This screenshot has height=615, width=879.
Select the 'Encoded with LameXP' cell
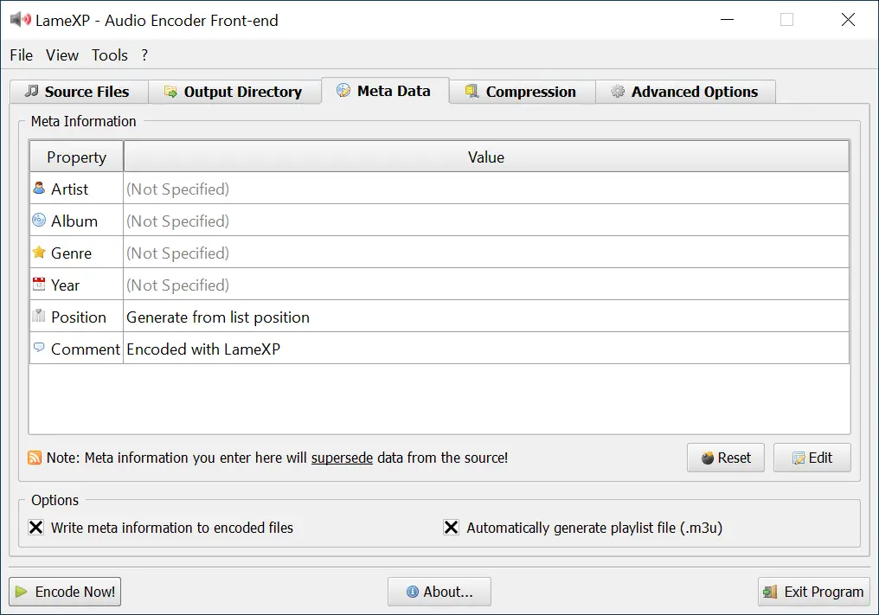pos(486,348)
